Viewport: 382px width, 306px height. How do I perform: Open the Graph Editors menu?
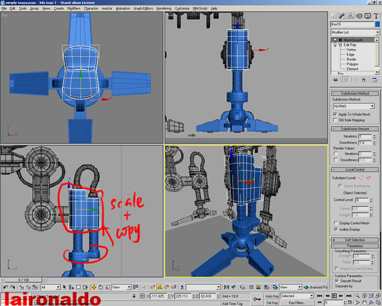point(142,9)
